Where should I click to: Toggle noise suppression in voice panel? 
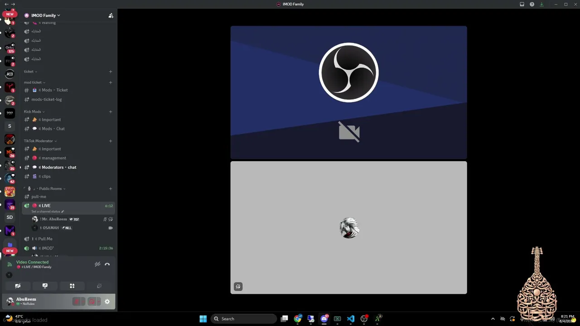pyautogui.click(x=97, y=264)
